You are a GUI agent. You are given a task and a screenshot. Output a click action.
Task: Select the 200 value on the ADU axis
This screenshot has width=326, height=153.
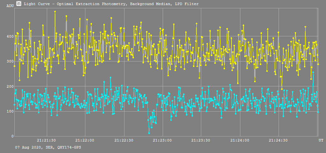point(10,86)
